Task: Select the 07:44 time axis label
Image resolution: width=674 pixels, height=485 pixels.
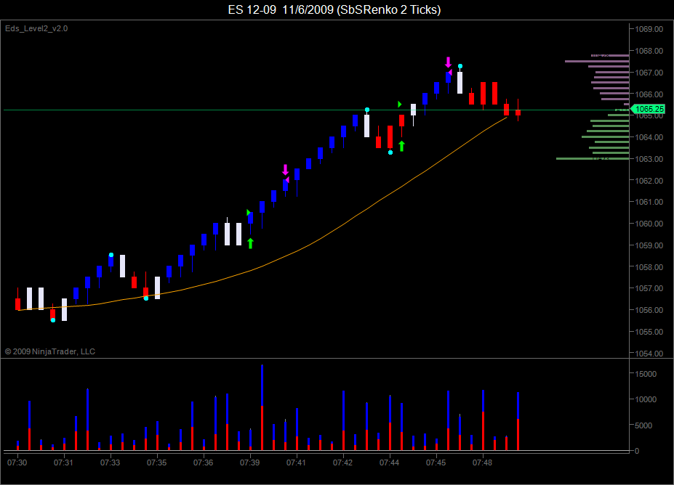Action: 390,462
